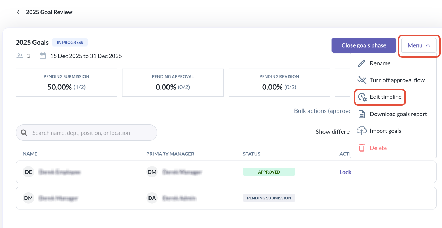
Task: Click the Pending Revision 0.00% card
Action: tap(279, 83)
